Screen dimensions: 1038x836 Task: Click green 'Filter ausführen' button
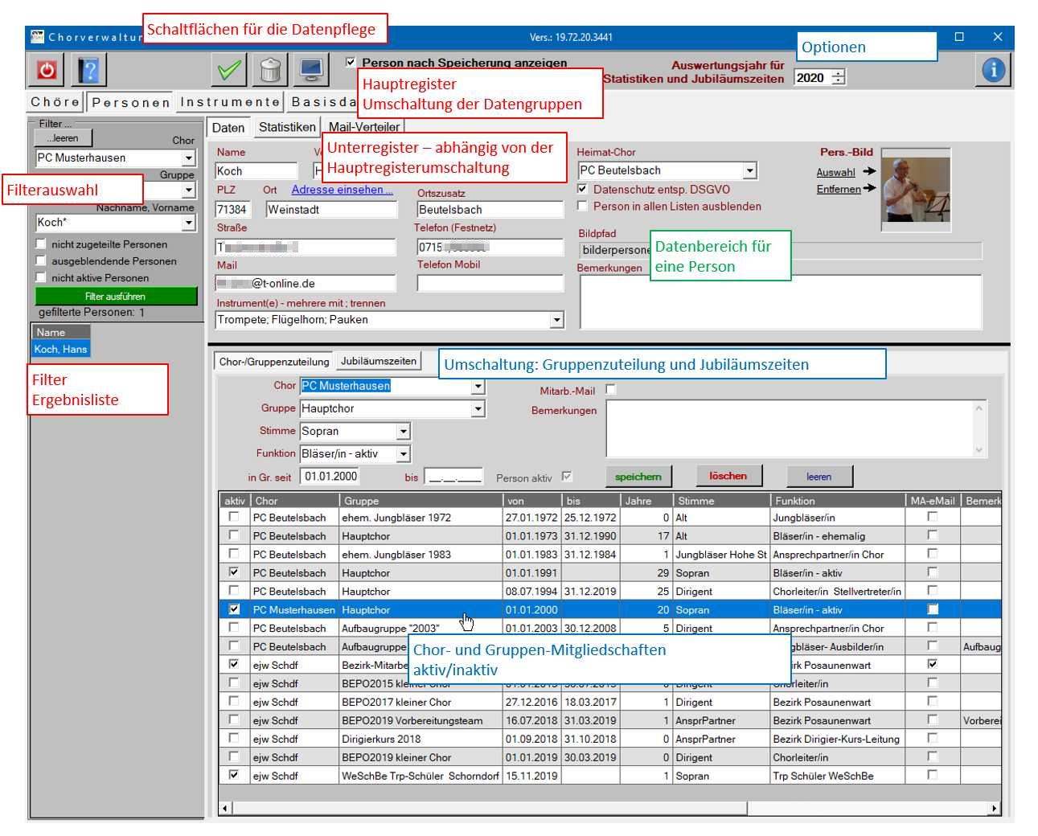point(116,296)
